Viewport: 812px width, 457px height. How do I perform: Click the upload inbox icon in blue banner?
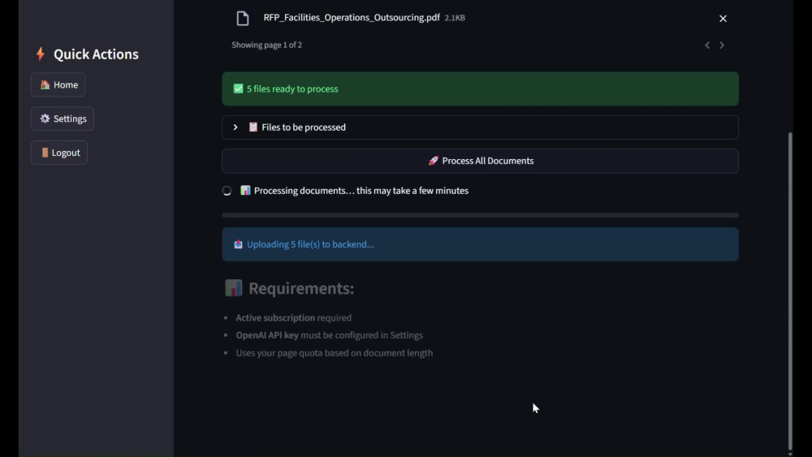(x=238, y=244)
